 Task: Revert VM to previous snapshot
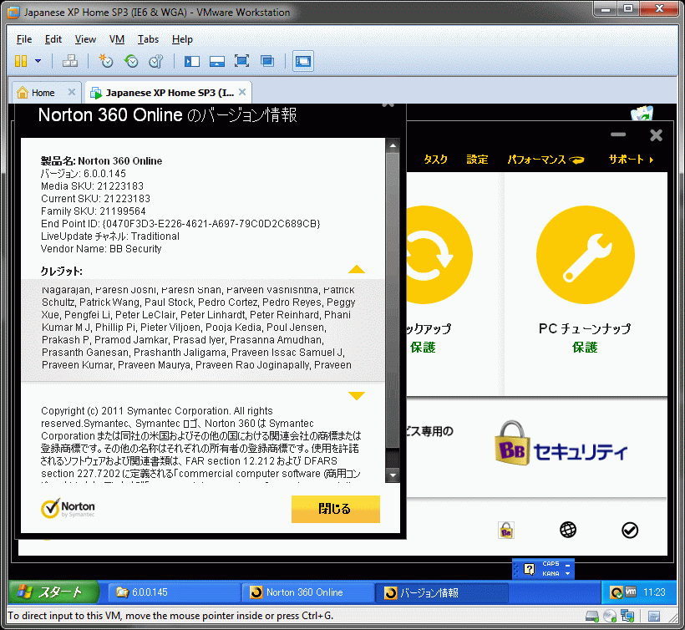click(x=131, y=61)
